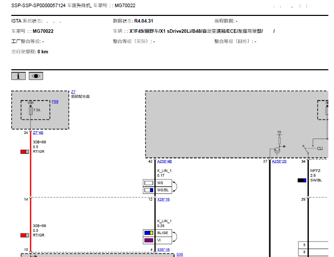Open the A258*4B connector link

tap(164, 162)
